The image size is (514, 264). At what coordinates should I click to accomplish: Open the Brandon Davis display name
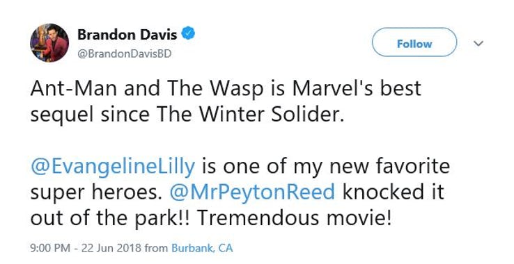(x=127, y=34)
